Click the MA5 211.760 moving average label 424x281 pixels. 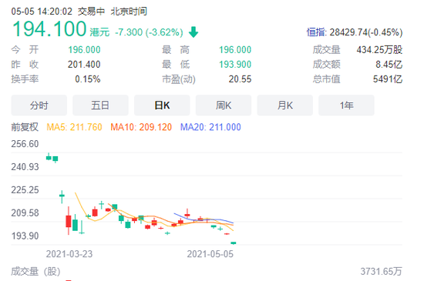74,127
